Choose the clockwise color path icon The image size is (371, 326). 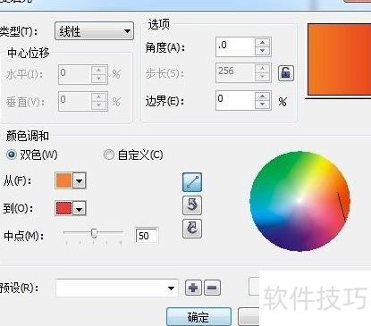192,229
